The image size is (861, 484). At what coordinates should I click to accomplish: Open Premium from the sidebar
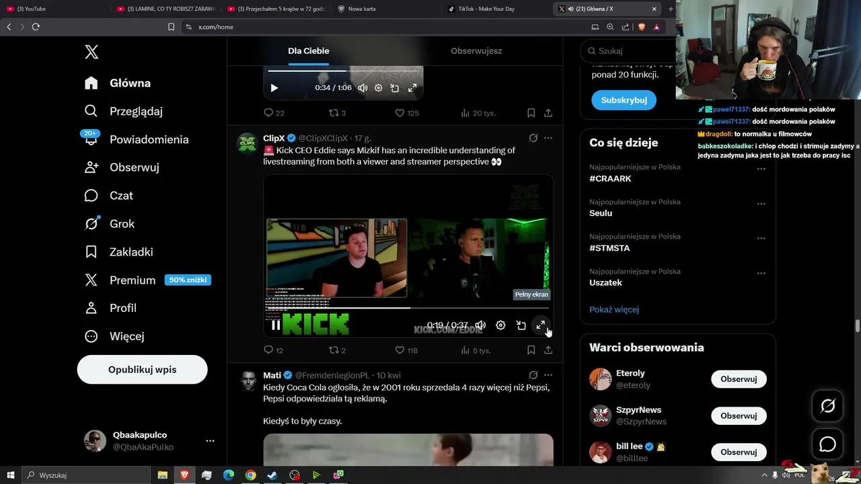point(147,280)
